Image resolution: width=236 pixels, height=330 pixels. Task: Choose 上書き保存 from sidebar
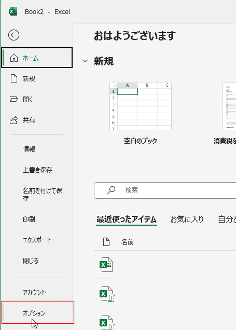[37, 170]
